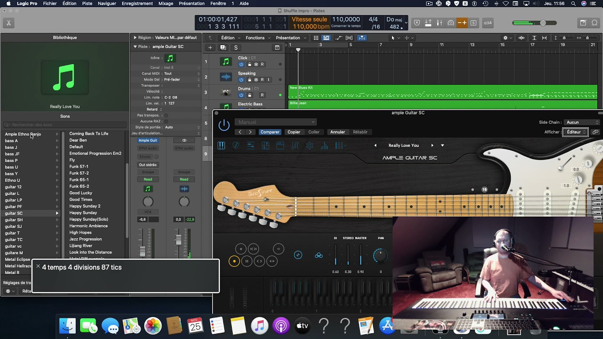Open the mixer sliders icon in Ample Guitar
603x339 pixels.
(295, 146)
